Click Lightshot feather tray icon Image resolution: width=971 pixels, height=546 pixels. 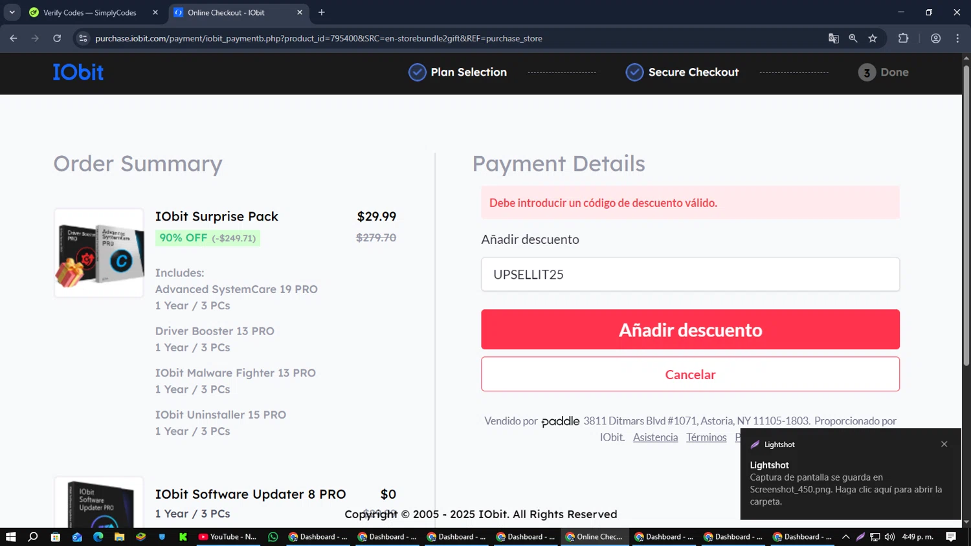coord(860,537)
